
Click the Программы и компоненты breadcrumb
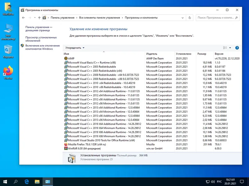coord(141,18)
